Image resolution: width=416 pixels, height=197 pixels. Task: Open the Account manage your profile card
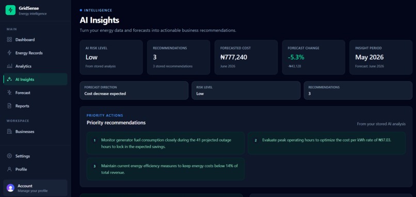(35, 188)
